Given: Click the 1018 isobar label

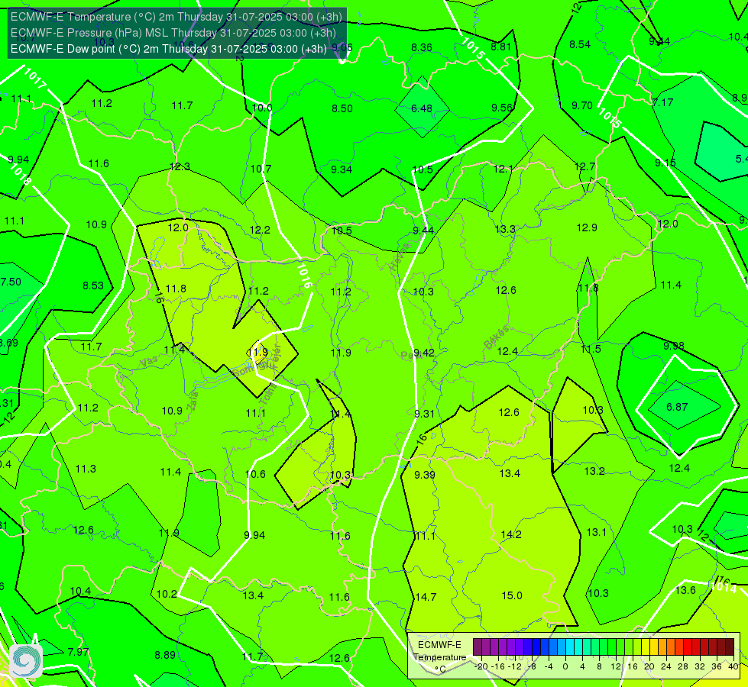Looking at the screenshot, I should click(x=20, y=176).
